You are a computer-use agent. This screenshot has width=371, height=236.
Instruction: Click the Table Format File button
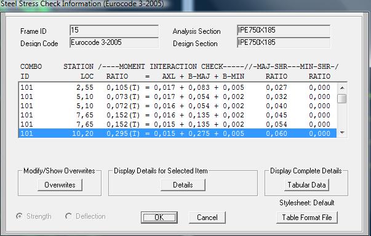tap(307, 218)
